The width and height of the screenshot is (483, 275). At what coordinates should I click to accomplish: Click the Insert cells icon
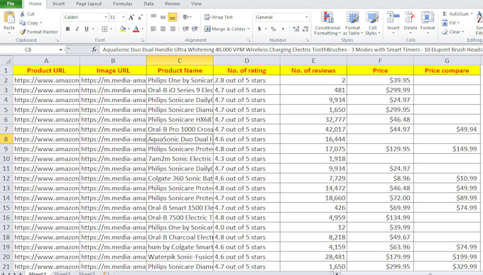click(x=393, y=17)
